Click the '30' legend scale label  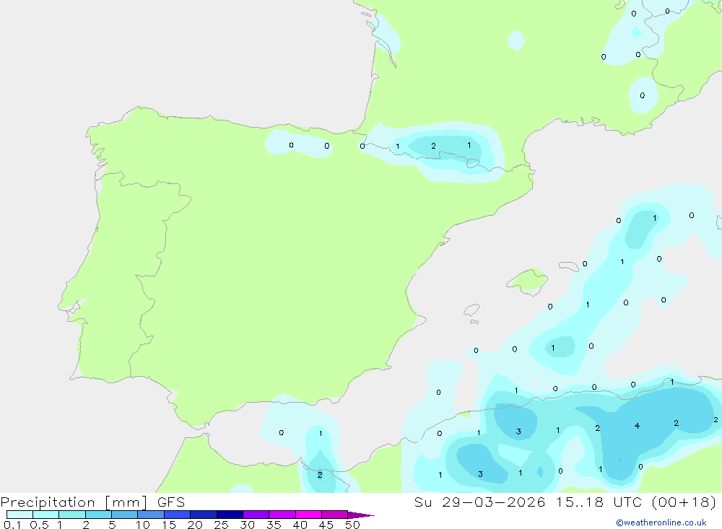(x=247, y=525)
